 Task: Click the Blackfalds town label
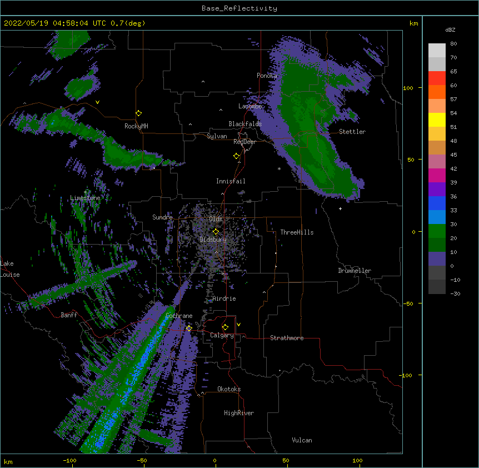[245, 124]
